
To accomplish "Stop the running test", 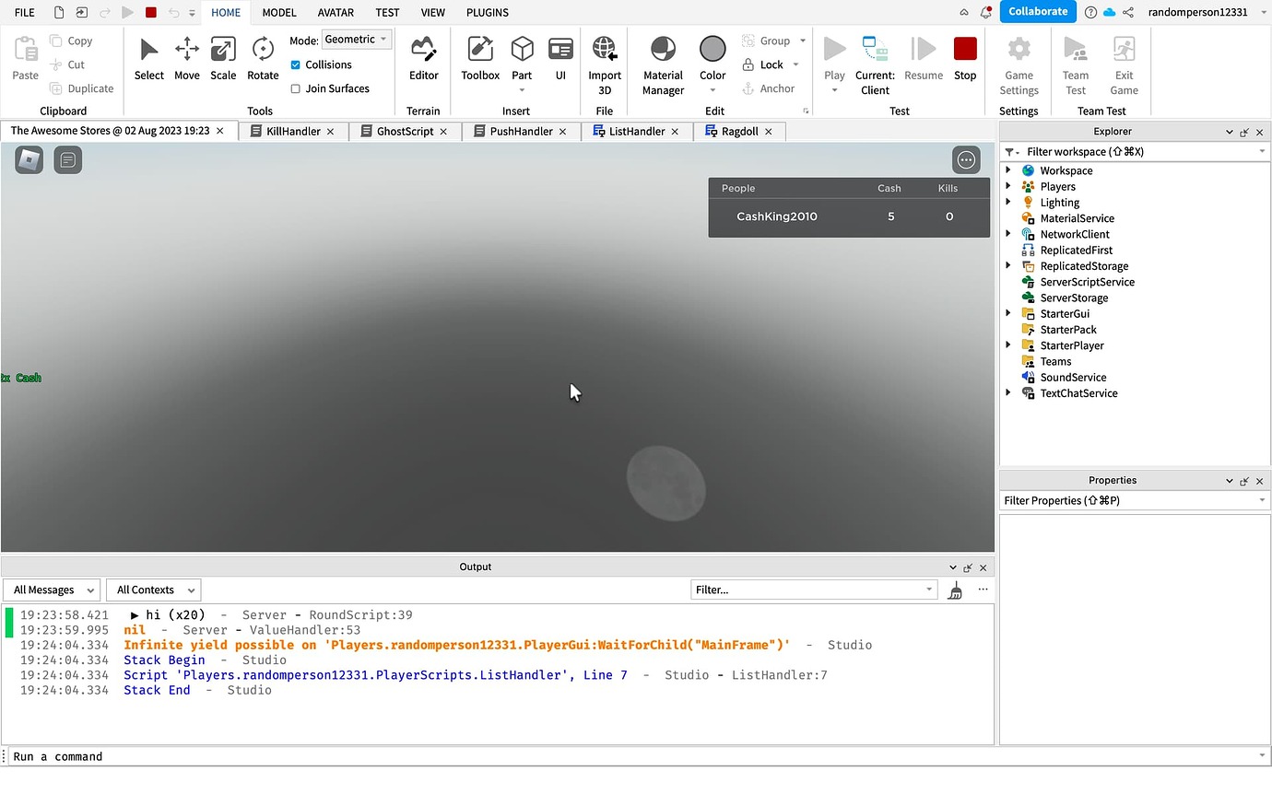I will click(965, 59).
